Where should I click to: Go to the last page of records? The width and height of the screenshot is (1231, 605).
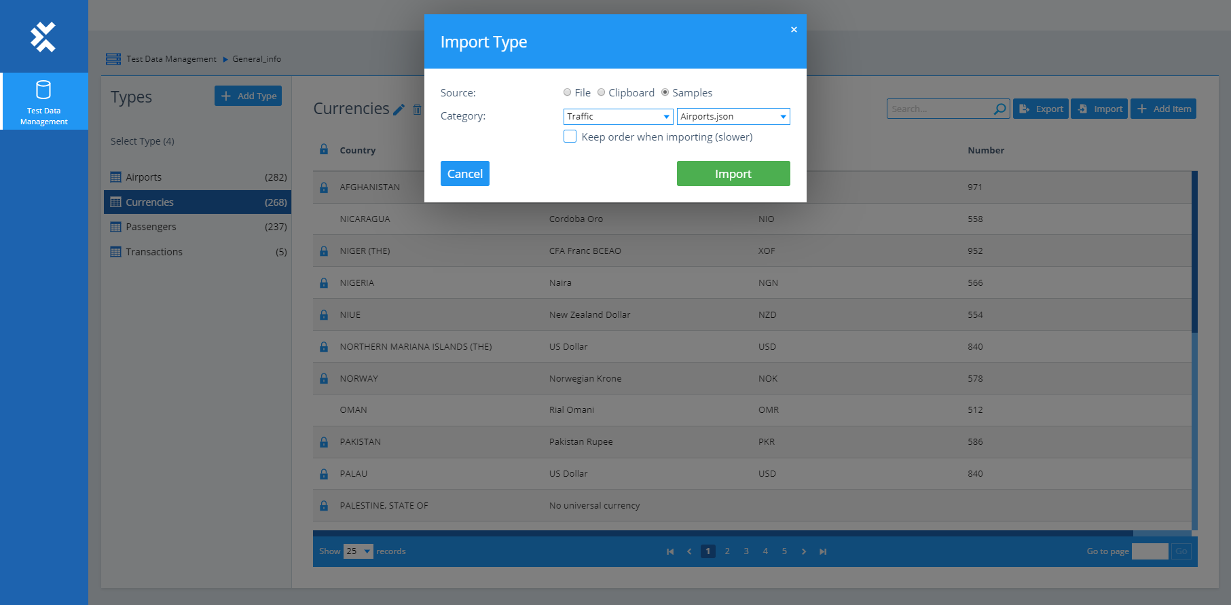pos(823,551)
